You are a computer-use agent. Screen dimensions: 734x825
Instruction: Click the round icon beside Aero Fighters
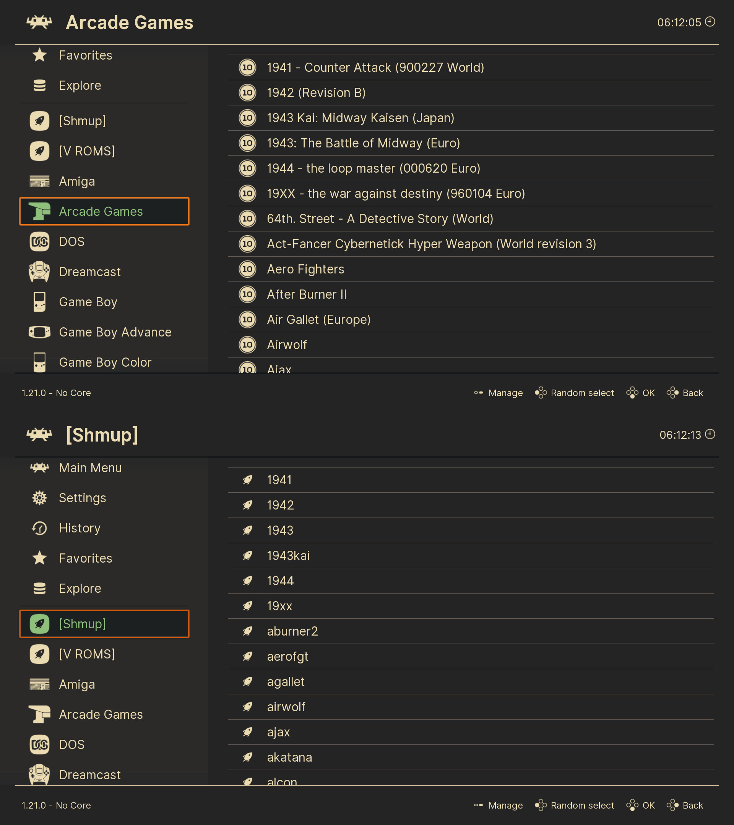248,269
